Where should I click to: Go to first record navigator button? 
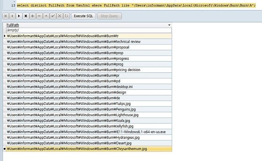point(5,16)
